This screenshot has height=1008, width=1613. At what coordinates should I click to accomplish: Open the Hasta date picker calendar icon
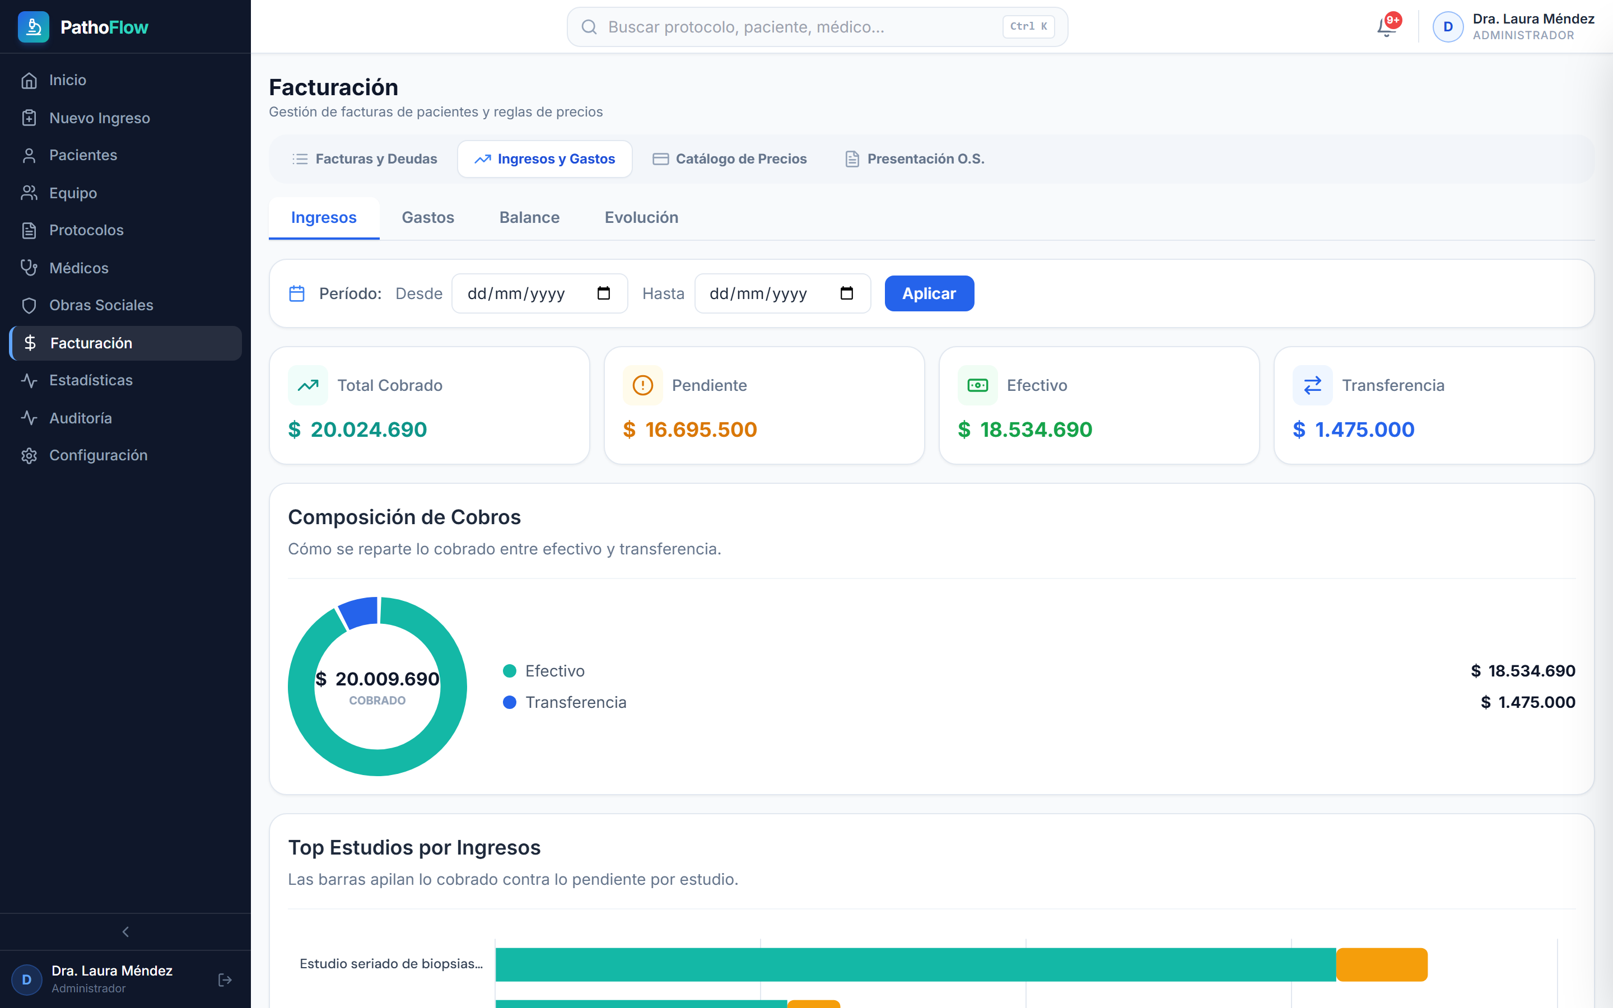pyautogui.click(x=846, y=293)
